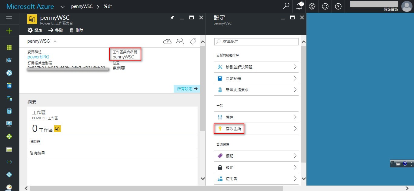414x191 pixels.
Task: Open 屬性 in settings list
Action: pos(256,117)
